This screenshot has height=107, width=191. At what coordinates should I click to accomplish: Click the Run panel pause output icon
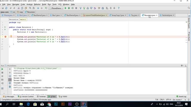pos(2,76)
